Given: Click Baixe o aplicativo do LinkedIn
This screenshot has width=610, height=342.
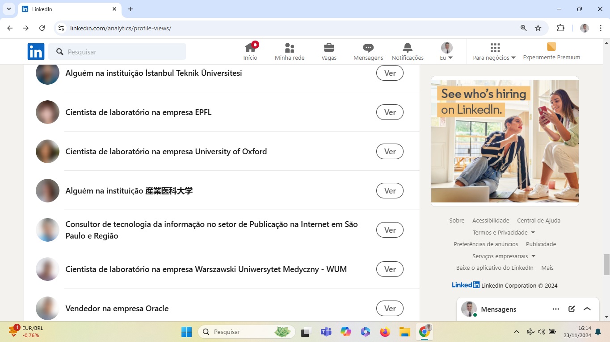Looking at the screenshot, I should 495,268.
